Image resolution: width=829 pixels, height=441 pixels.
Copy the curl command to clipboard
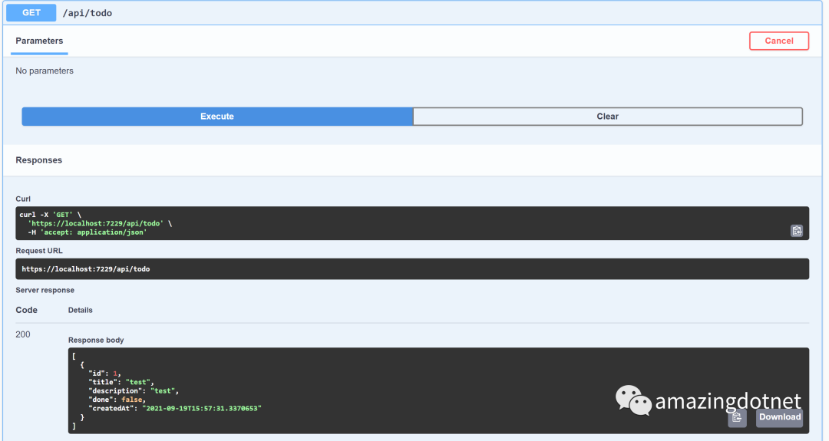(796, 231)
